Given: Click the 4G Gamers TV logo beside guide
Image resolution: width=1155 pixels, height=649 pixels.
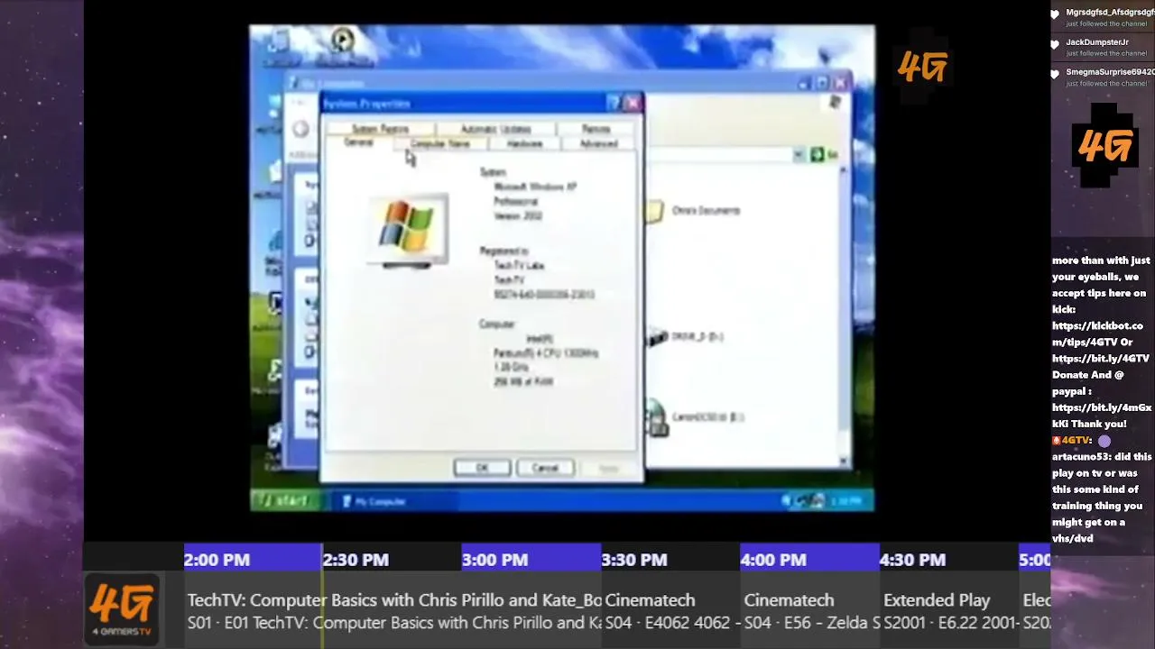Looking at the screenshot, I should (122, 609).
